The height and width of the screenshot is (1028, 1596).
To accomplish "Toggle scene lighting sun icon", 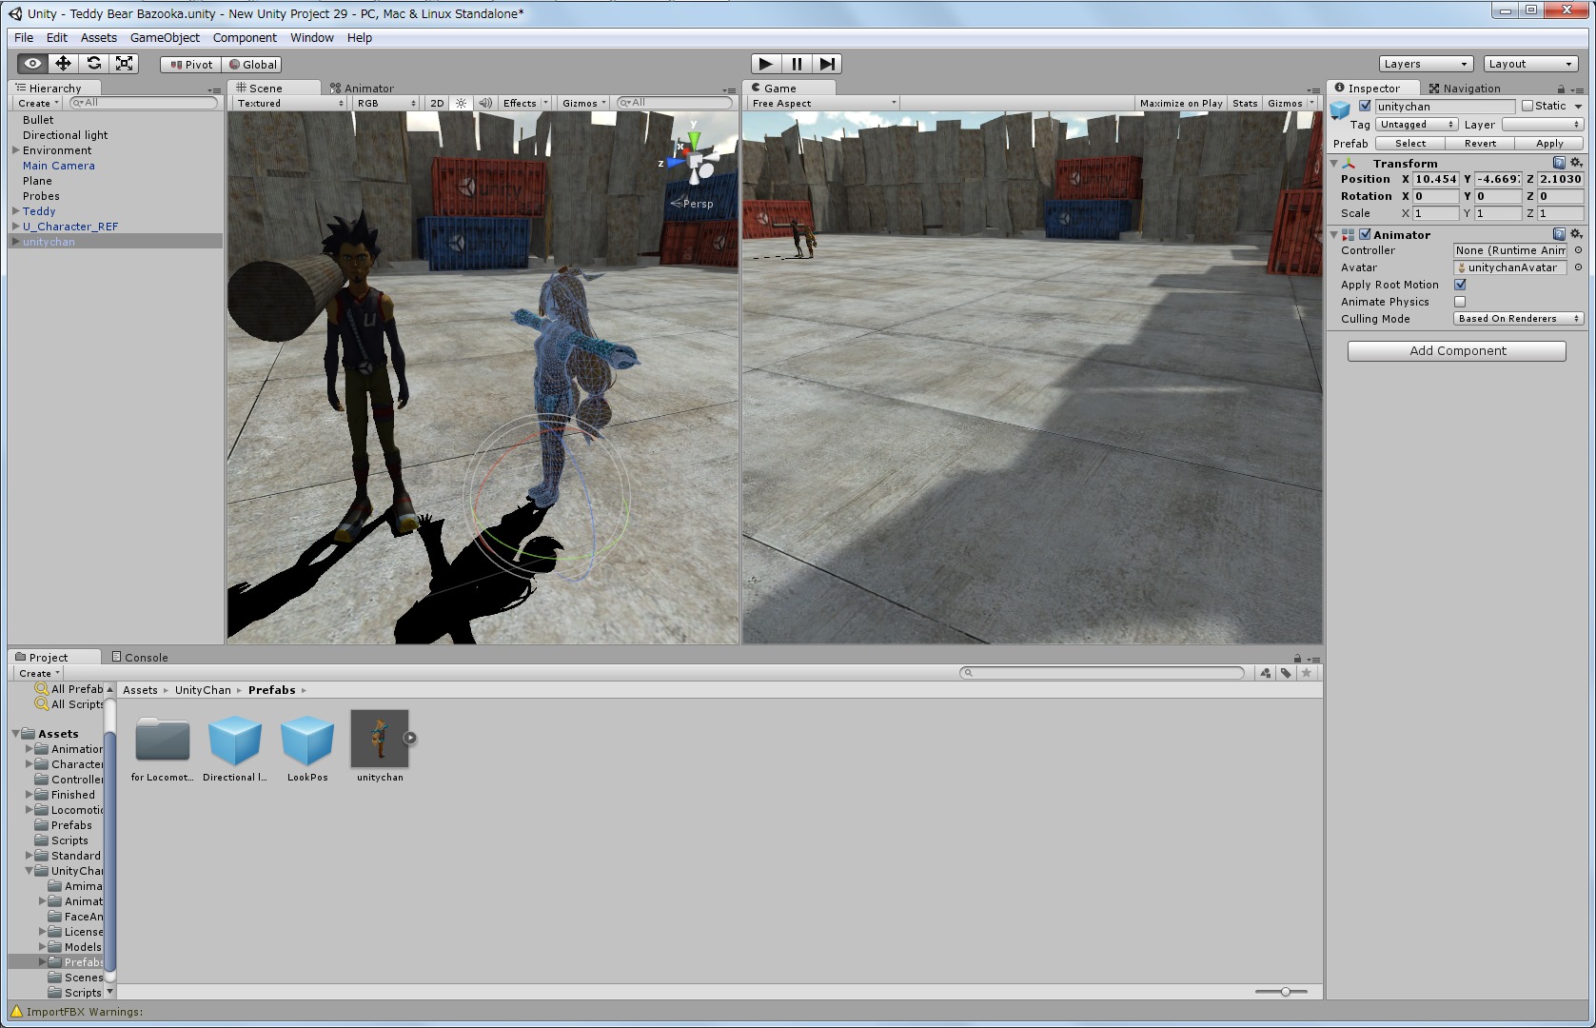I will 462,103.
